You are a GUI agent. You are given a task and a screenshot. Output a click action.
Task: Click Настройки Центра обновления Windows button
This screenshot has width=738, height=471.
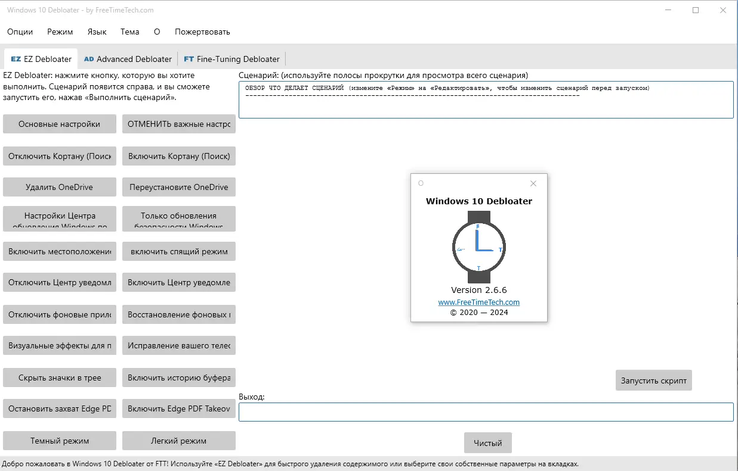59,219
